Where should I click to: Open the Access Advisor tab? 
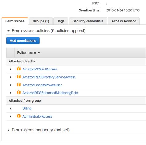(124, 21)
